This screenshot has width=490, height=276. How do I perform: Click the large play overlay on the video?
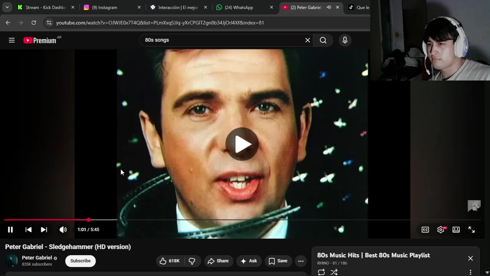(242, 144)
